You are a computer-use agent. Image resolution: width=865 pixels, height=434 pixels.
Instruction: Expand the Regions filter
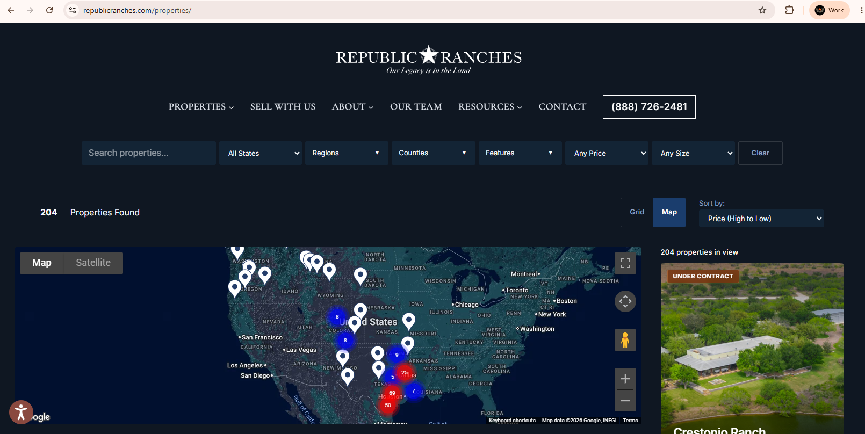(347, 153)
